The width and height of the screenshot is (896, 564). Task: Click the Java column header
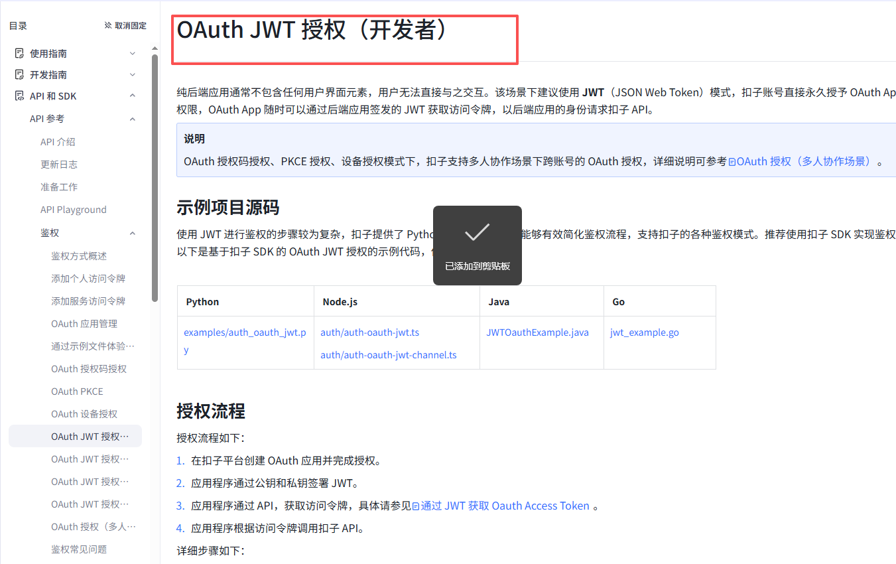(499, 301)
